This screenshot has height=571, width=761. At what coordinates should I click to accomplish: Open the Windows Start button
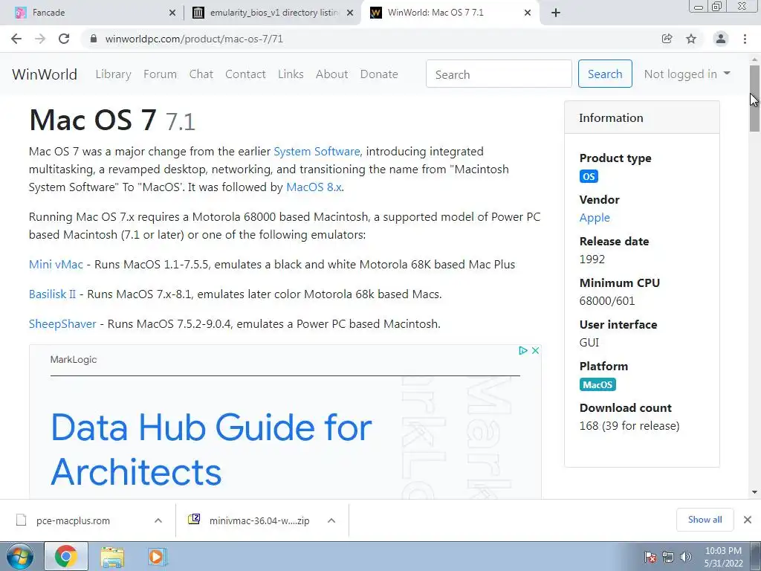pyautogui.click(x=20, y=556)
